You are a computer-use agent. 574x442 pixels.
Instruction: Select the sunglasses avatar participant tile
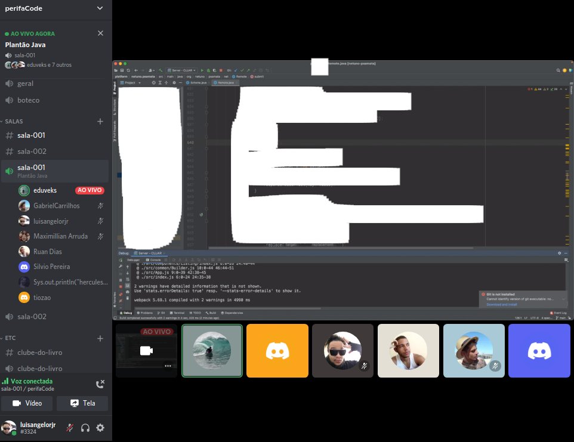click(x=342, y=351)
